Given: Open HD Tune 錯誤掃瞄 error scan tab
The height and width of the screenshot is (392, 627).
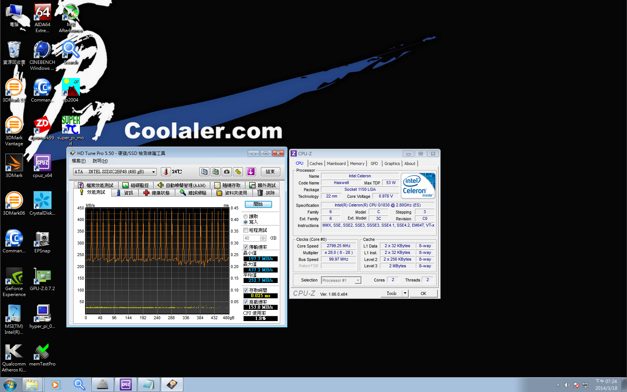Looking at the screenshot, I should click(193, 193).
